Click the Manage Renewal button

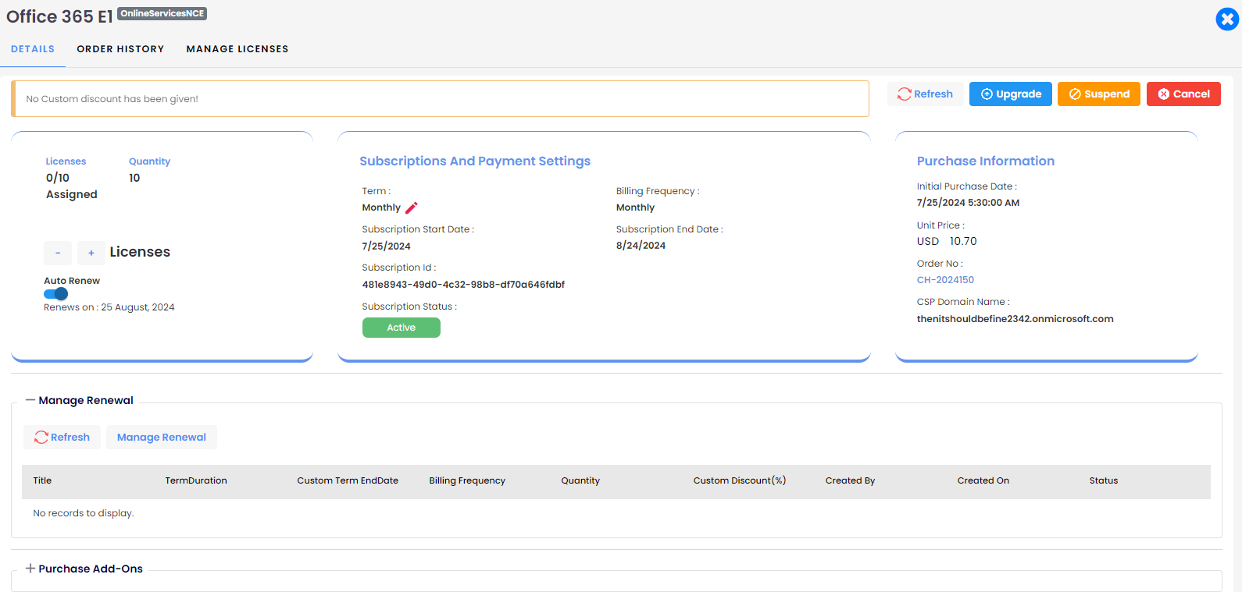tap(162, 437)
